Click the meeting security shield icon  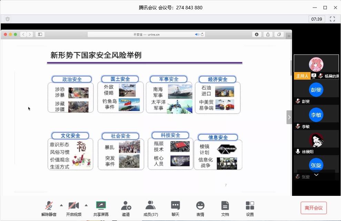pos(8,19)
